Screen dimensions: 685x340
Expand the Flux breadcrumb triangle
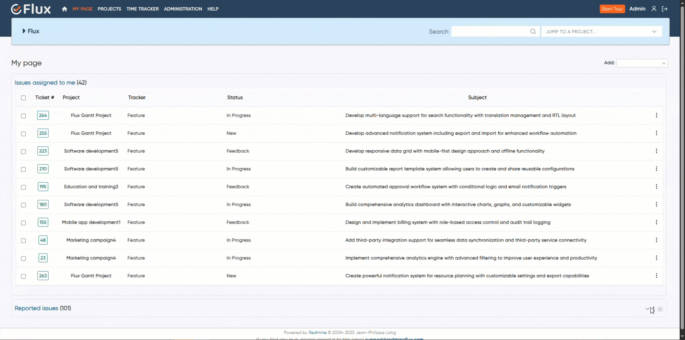24,31
